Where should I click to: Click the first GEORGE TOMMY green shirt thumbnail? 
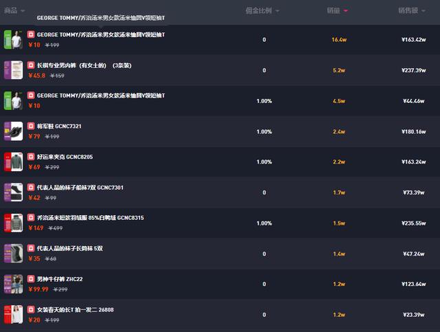point(13,39)
